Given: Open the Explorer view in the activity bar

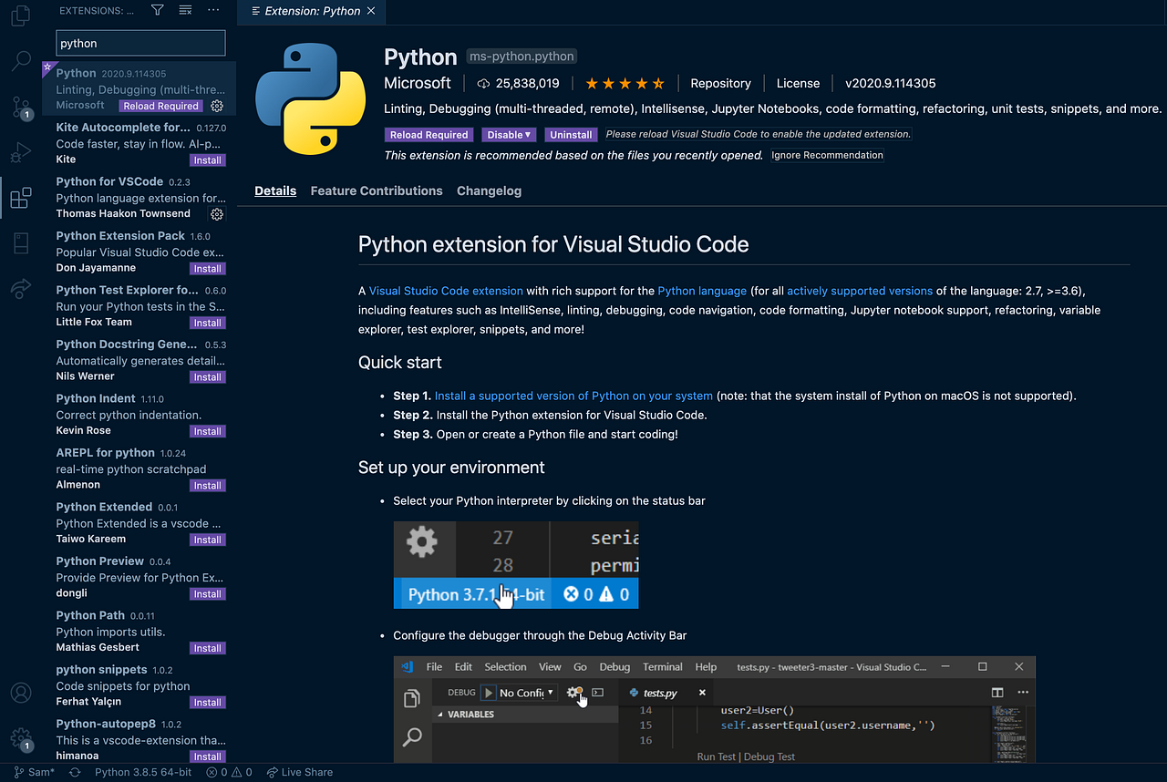Looking at the screenshot, I should tap(20, 17).
